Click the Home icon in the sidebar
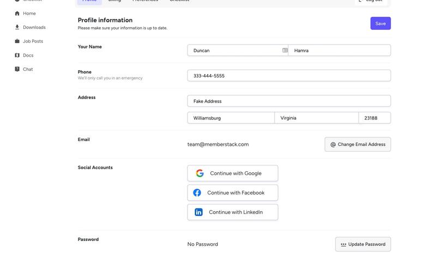This screenshot has height=272, width=436. 17,14
